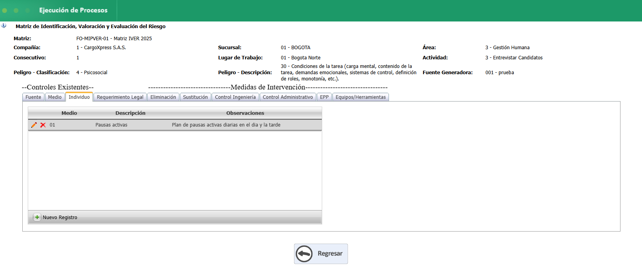Click the Nuevo Registro label
642x271 pixels.
[x=60, y=218]
